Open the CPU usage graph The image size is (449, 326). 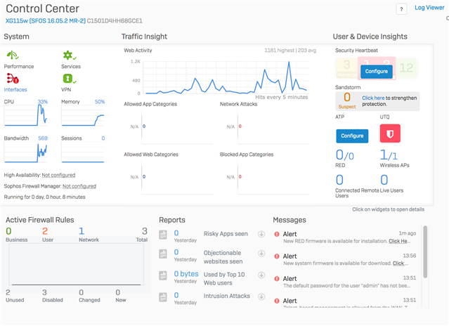click(25, 115)
